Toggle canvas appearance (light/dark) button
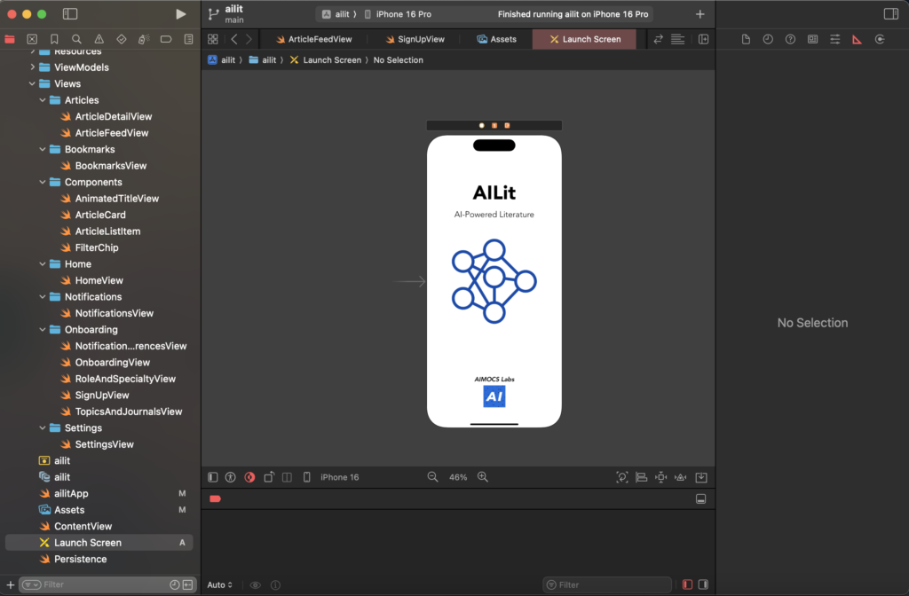The image size is (909, 596). tap(249, 477)
